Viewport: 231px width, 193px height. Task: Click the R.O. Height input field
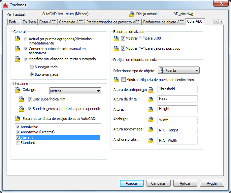coord(178,130)
